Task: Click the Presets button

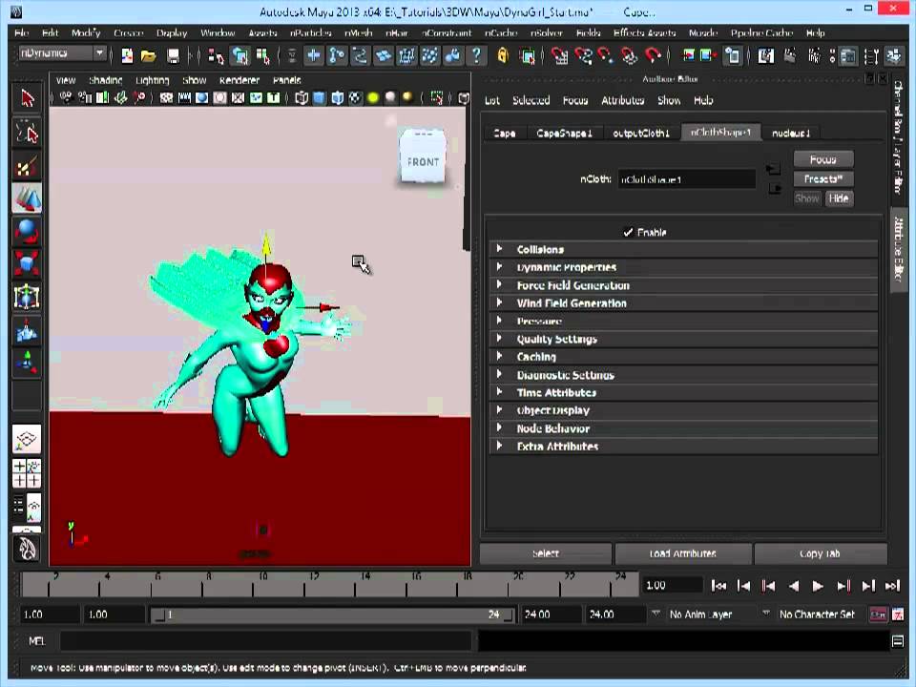Action: point(823,178)
